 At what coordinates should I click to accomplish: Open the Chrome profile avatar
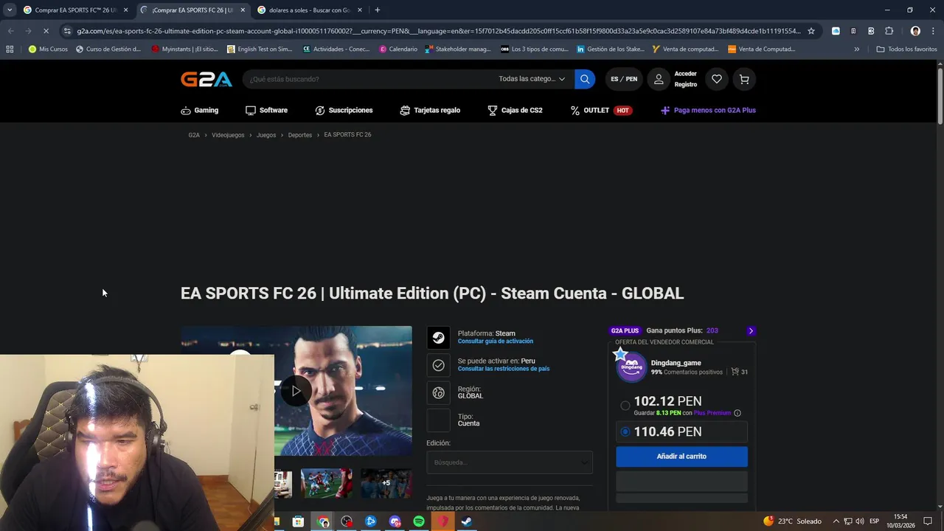(x=915, y=31)
